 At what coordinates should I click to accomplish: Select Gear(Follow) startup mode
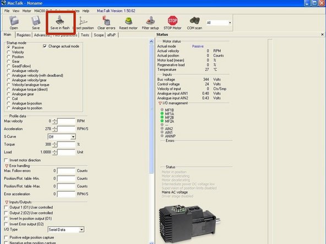coord(8,66)
